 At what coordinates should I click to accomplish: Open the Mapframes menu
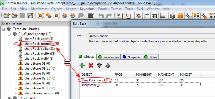[x=39, y=9]
